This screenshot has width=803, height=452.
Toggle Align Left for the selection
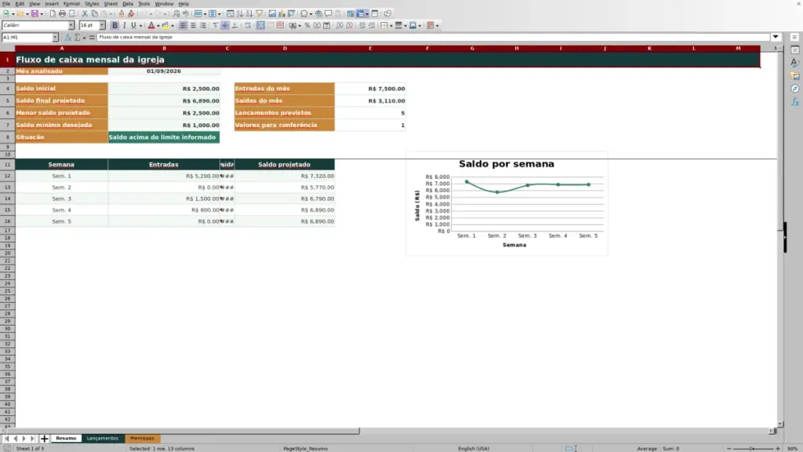183,26
